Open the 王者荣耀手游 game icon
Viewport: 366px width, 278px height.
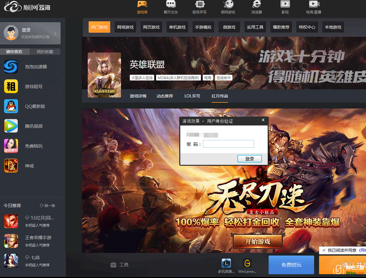11,241
